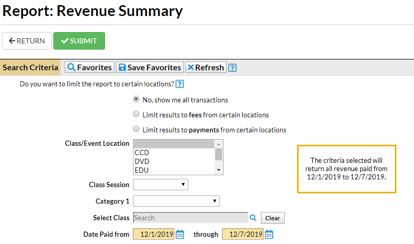414x244 pixels.
Task: Submit the Revenue Summary report
Action: 79,41
